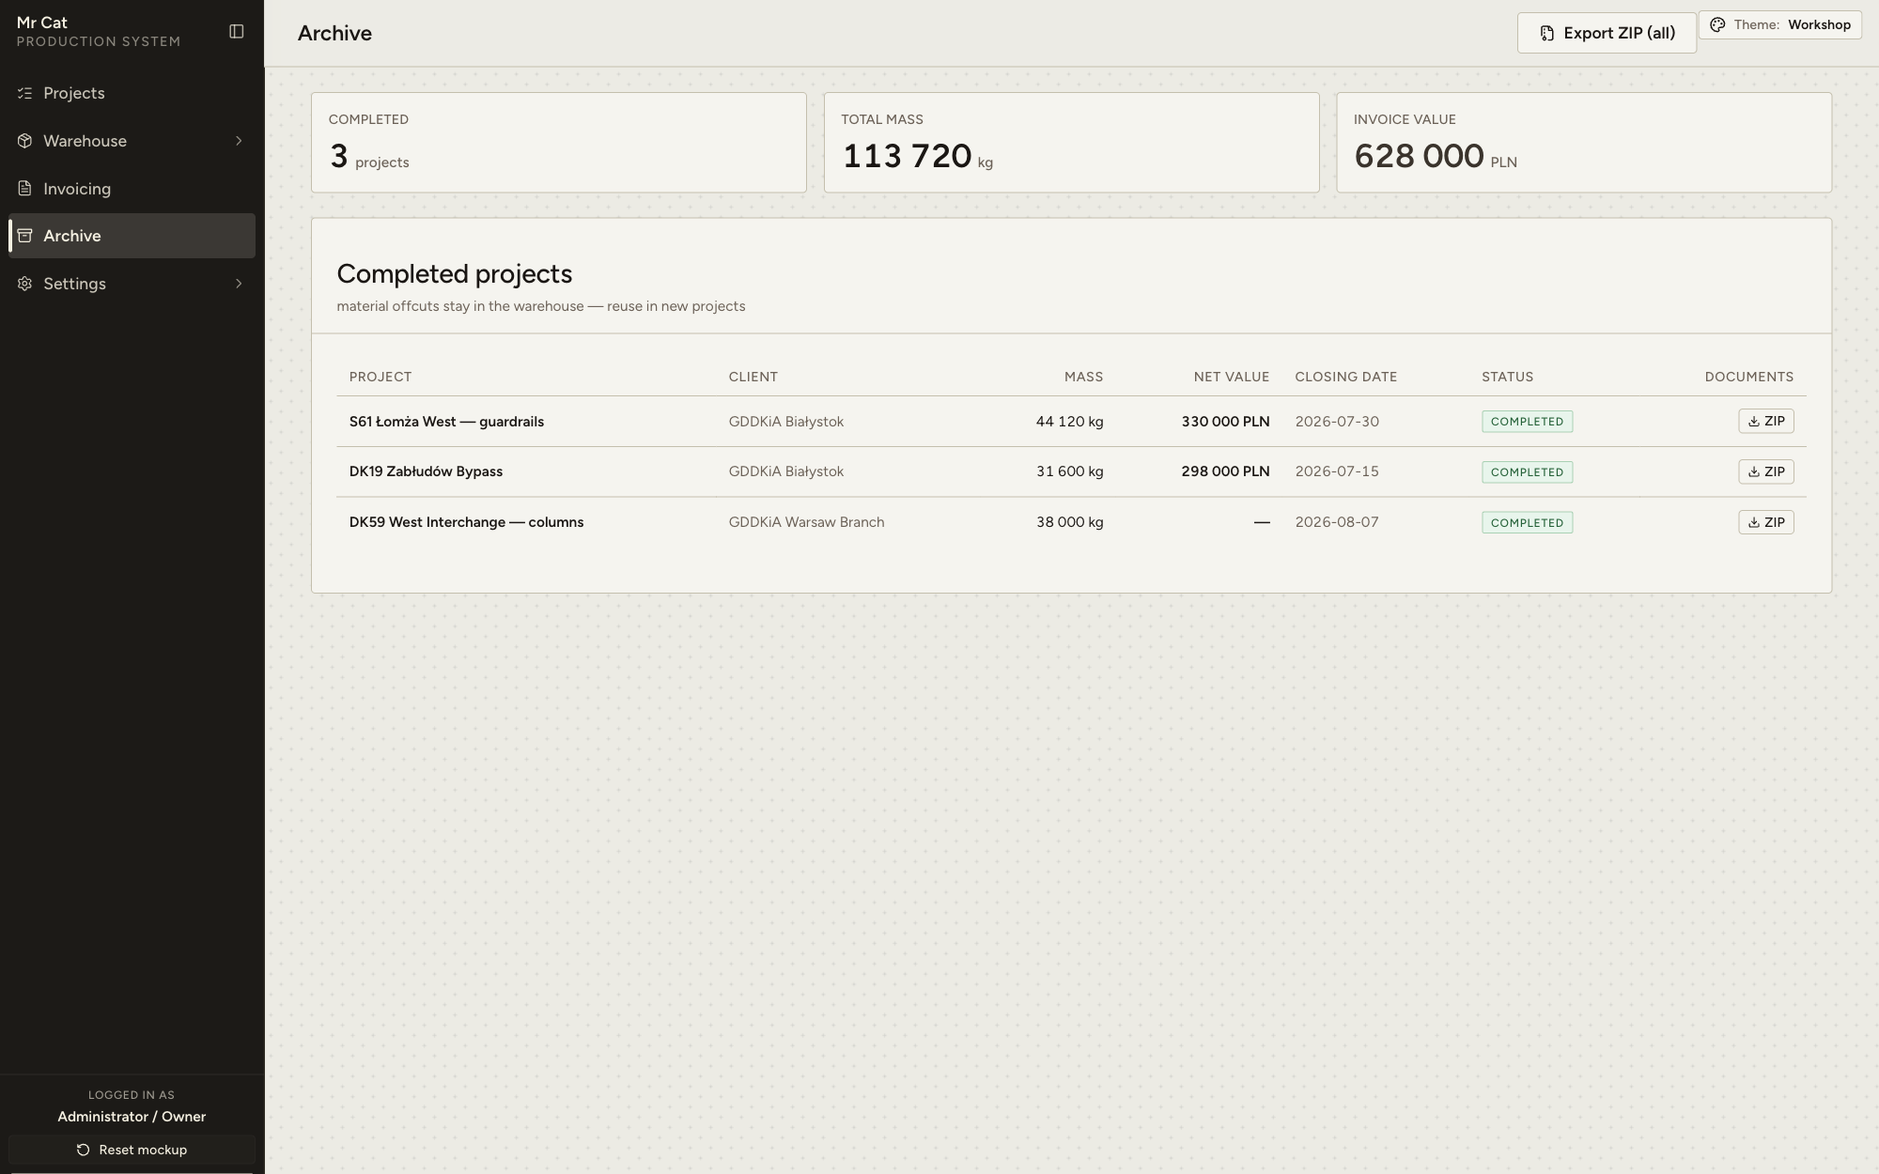Click client GDDKiA Białystok in S61 row
1879x1174 pixels.
pos(786,422)
